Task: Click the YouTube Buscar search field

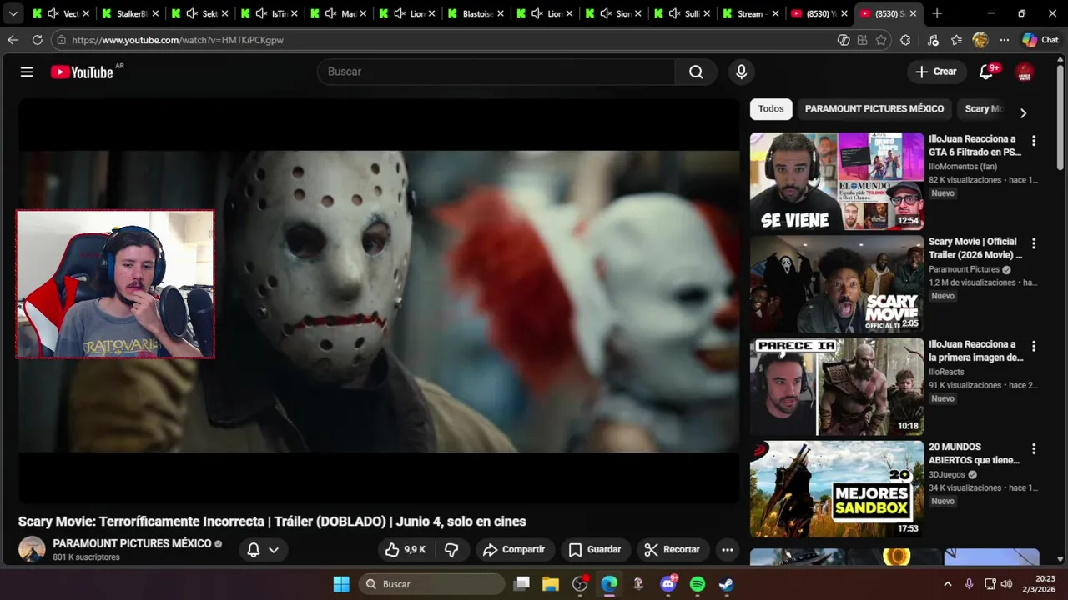Action: [496, 72]
